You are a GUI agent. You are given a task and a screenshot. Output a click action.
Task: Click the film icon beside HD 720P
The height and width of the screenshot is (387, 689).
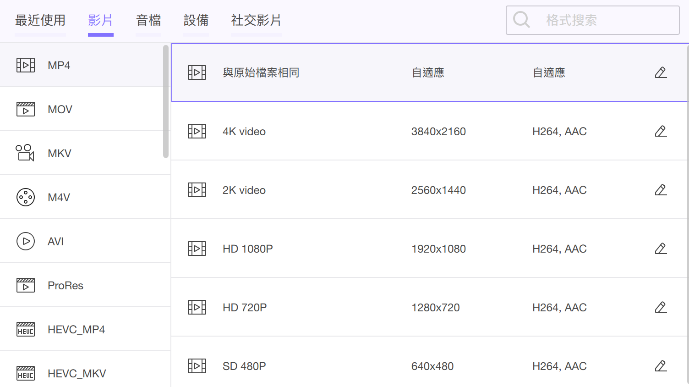coord(197,307)
